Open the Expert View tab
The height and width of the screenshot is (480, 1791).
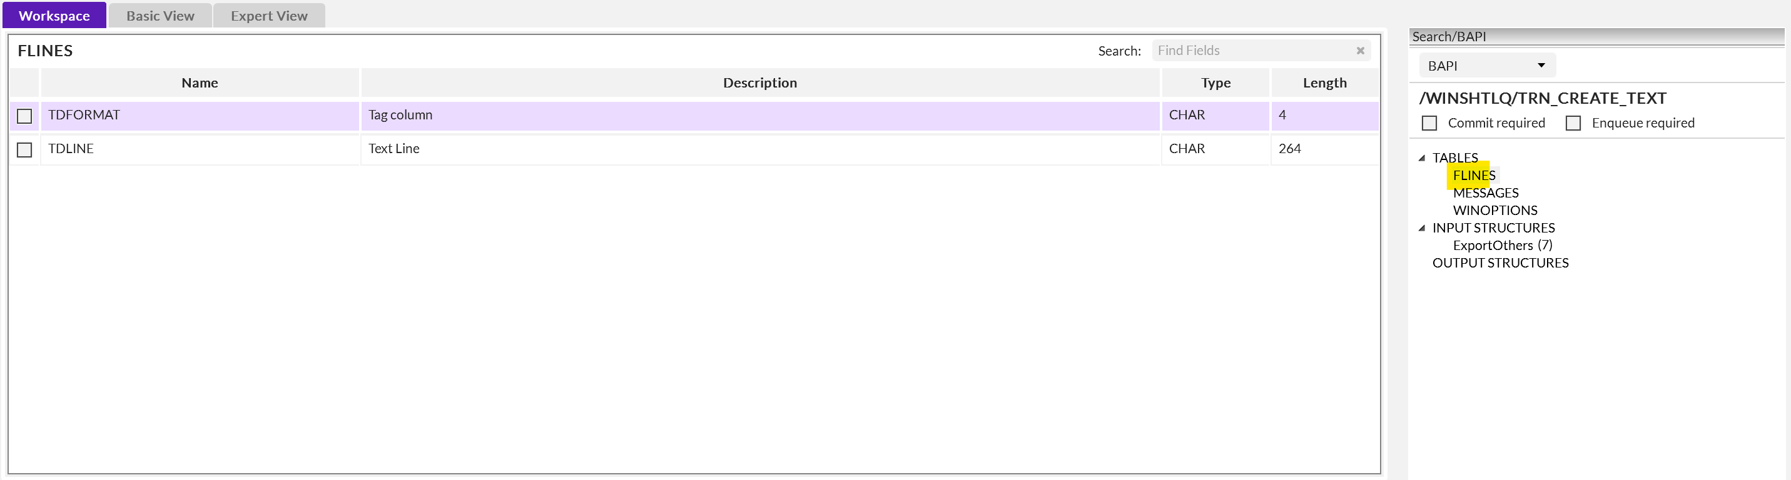click(x=269, y=15)
